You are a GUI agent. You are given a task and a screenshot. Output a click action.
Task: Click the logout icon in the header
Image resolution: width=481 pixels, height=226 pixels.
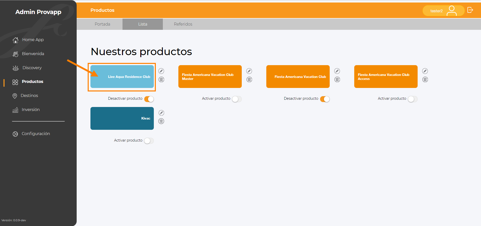pyautogui.click(x=470, y=10)
